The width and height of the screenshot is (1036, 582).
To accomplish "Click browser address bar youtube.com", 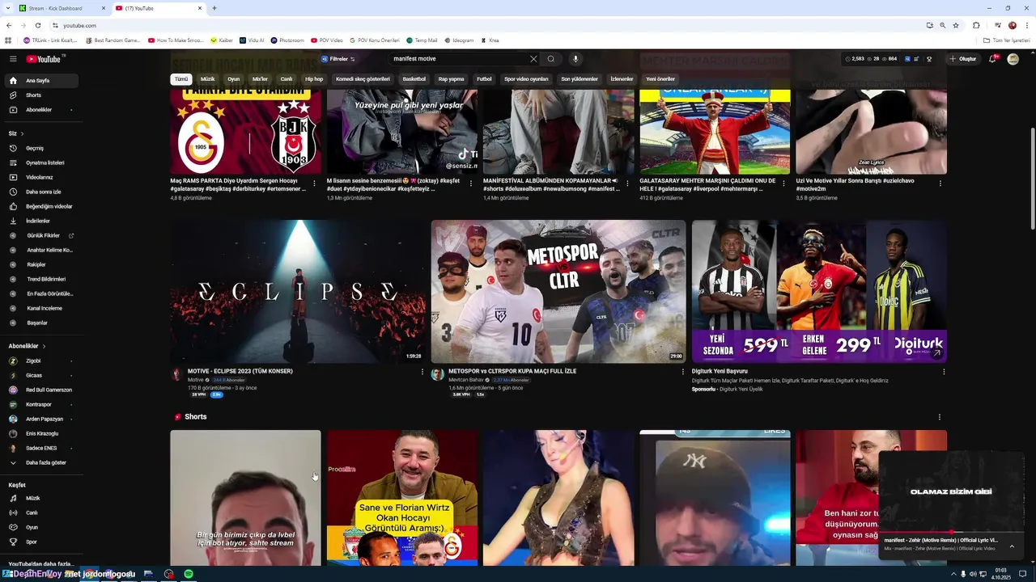I will pyautogui.click(x=486, y=26).
